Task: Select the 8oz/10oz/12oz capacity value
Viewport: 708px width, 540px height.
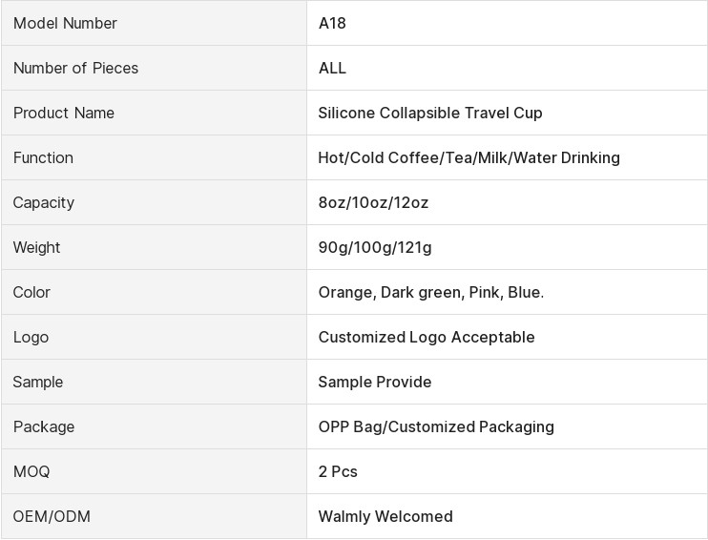Action: [x=373, y=202]
